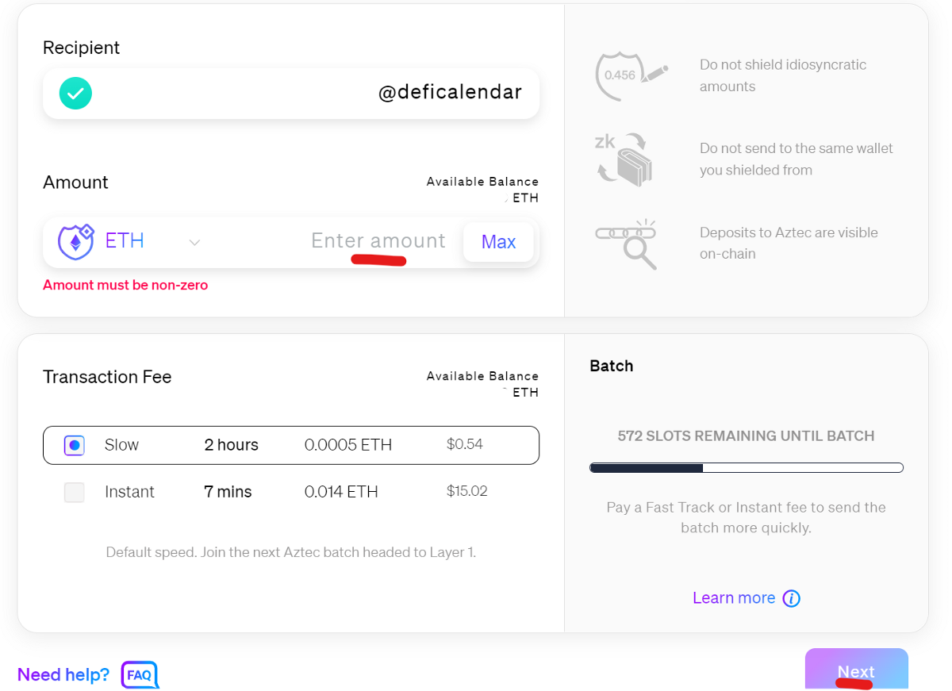Select the Slow transaction fee option
952x691 pixels.
click(x=74, y=445)
